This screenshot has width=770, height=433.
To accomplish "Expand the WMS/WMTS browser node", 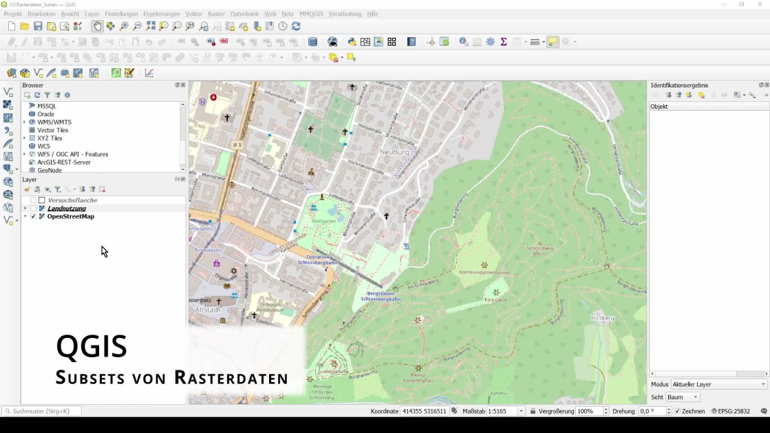I will coord(25,122).
